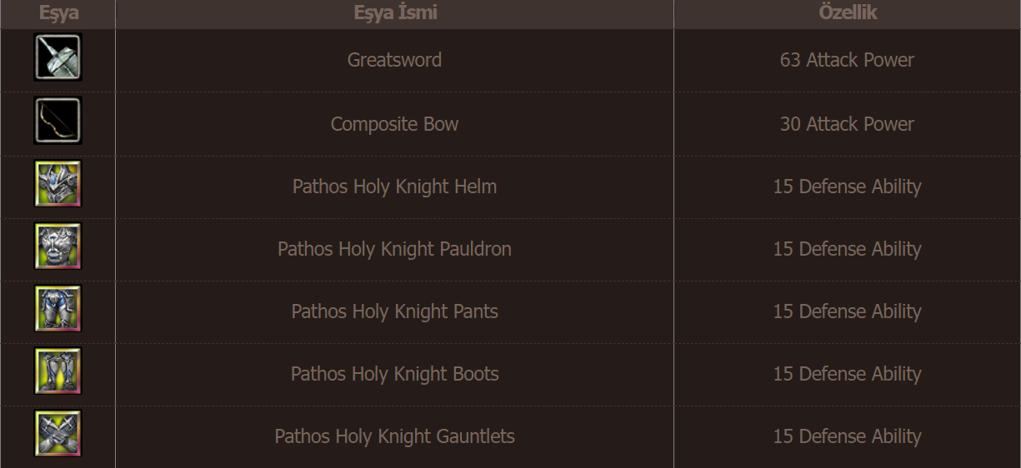Click Pathos Holy Knight Boots name
1021x468 pixels.
tap(394, 374)
